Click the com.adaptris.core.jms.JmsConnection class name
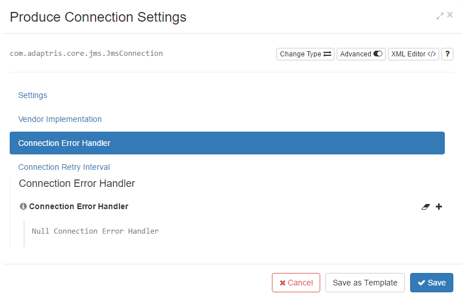463x302 pixels. (x=86, y=54)
